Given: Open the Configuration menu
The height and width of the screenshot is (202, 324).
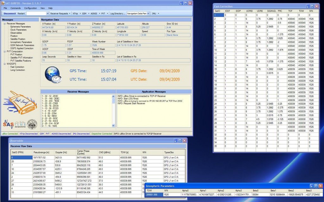Looking at the screenshot, I should (x=30, y=8).
